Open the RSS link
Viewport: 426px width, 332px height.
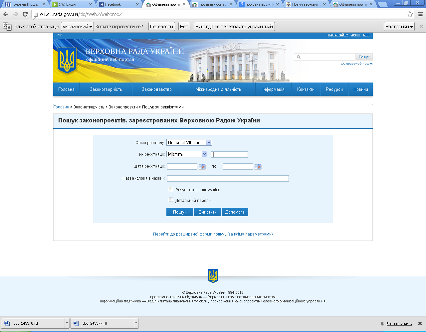point(366,35)
